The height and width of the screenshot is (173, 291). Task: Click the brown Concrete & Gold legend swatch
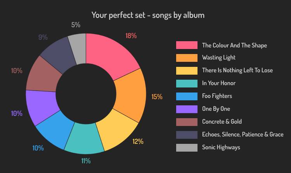pyautogui.click(x=187, y=122)
